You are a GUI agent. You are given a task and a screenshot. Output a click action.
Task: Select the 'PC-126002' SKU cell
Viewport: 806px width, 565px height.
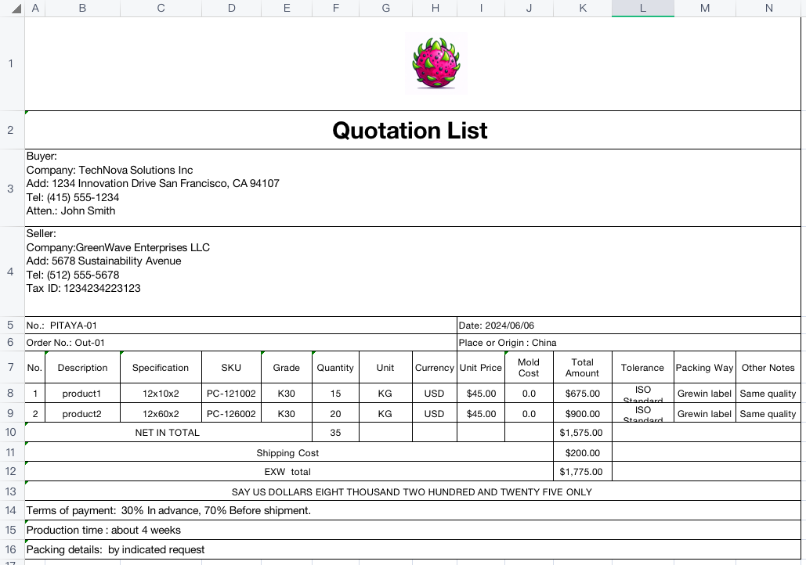[x=231, y=413]
